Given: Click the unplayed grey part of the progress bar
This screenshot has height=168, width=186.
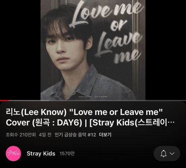Looking at the screenshot, I should (x=97, y=100).
